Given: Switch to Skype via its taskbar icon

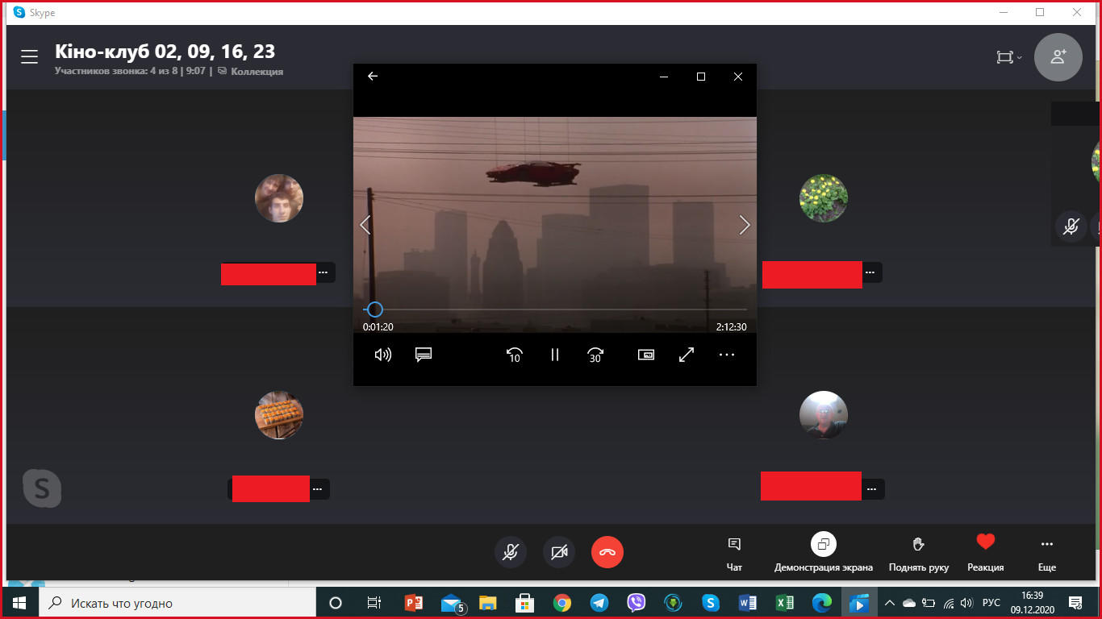Looking at the screenshot, I should coord(710,603).
